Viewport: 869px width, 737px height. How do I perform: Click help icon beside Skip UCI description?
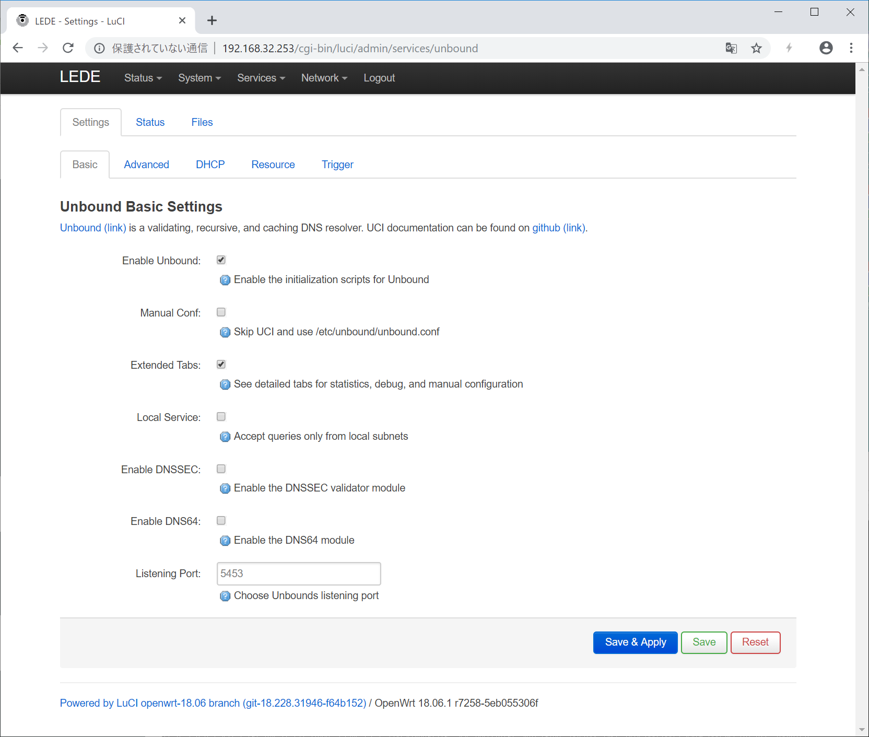(x=225, y=332)
